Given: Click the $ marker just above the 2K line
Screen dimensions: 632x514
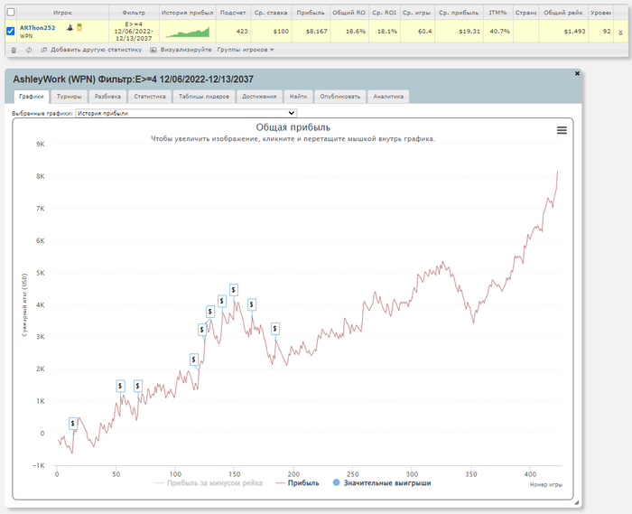Looking at the screenshot, I should (194, 360).
